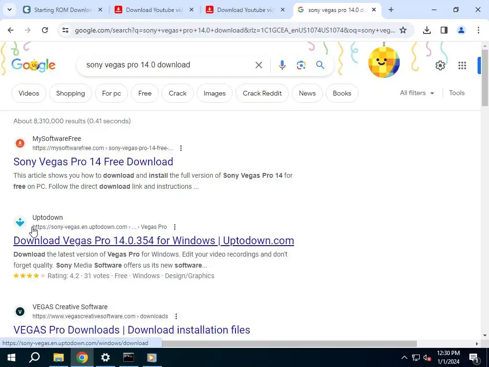Open a new browser tab

(x=391, y=10)
